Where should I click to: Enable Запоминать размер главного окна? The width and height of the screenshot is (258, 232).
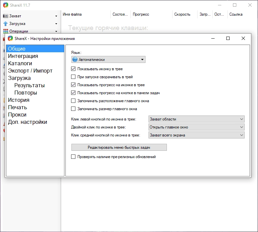(x=73, y=109)
